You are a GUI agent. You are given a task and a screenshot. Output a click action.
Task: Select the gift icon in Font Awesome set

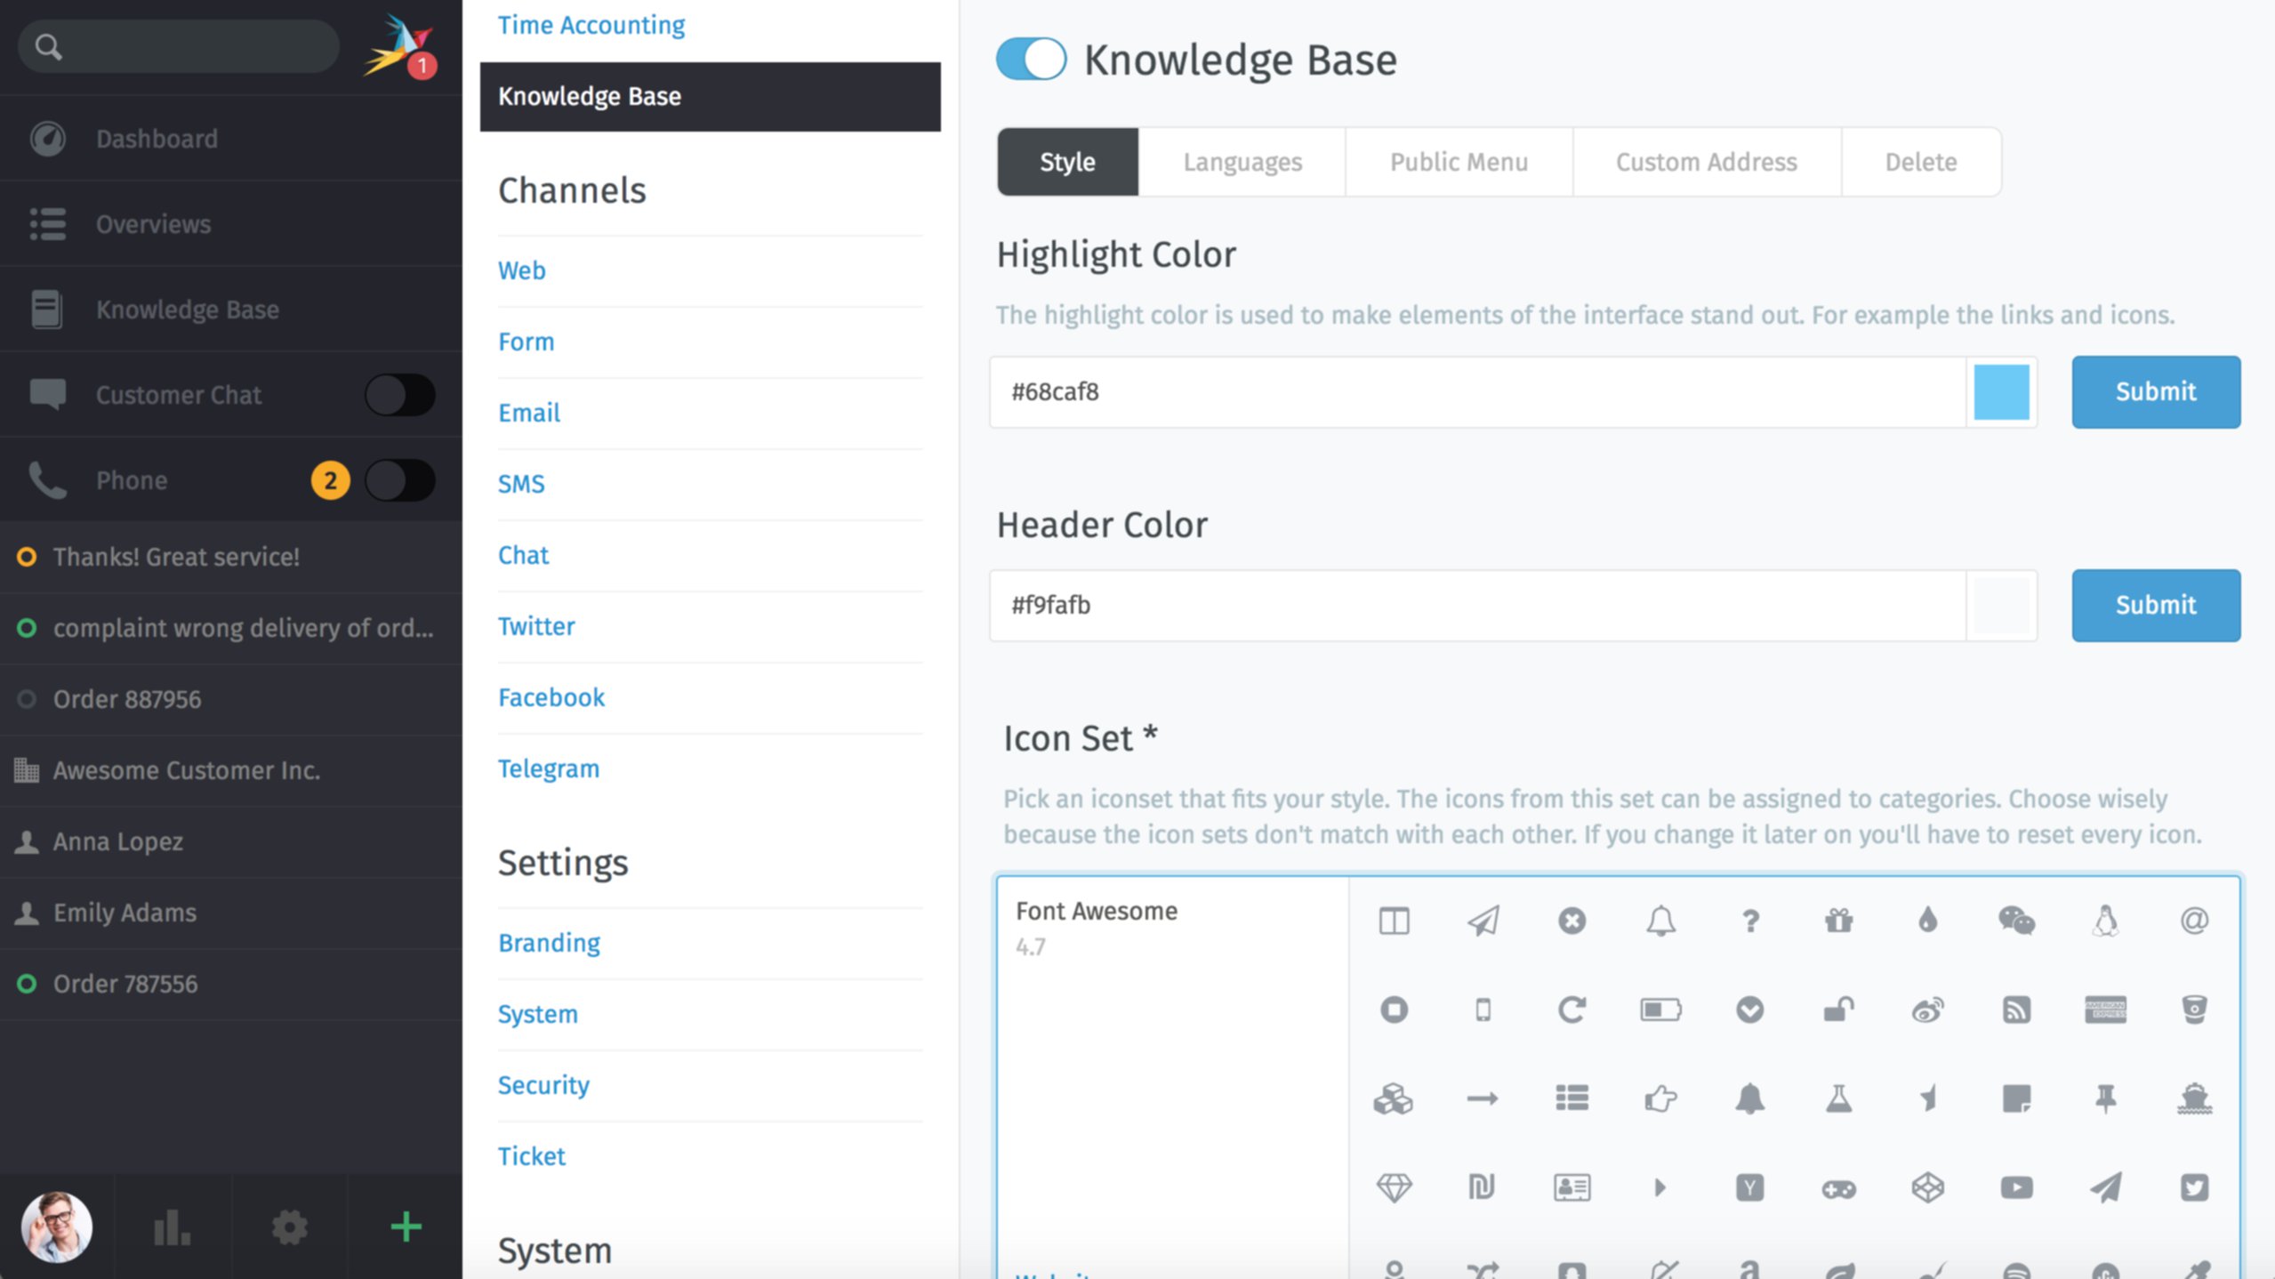click(x=1838, y=921)
